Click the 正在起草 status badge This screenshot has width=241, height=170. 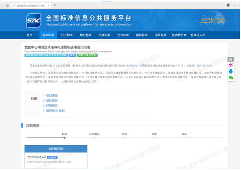[52, 157]
